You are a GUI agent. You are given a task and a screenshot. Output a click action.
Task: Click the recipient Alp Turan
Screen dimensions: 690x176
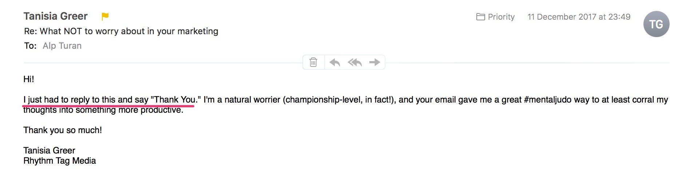[x=62, y=46]
